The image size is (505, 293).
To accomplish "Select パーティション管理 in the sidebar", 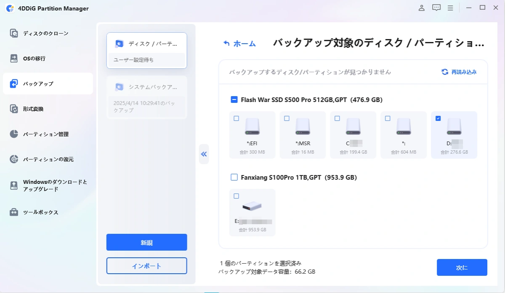I will (48, 134).
